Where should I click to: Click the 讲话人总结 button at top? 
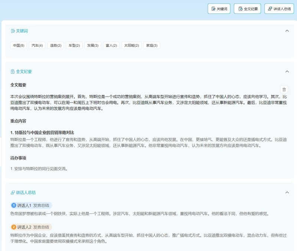(279, 9)
